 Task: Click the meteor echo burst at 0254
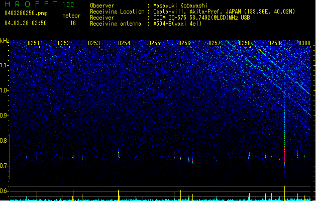click(x=119, y=154)
